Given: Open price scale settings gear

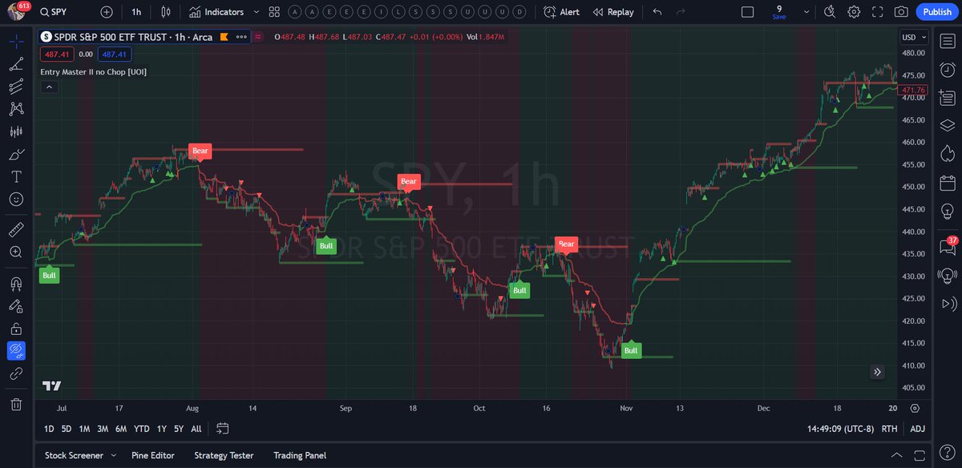Looking at the screenshot, I should point(915,408).
